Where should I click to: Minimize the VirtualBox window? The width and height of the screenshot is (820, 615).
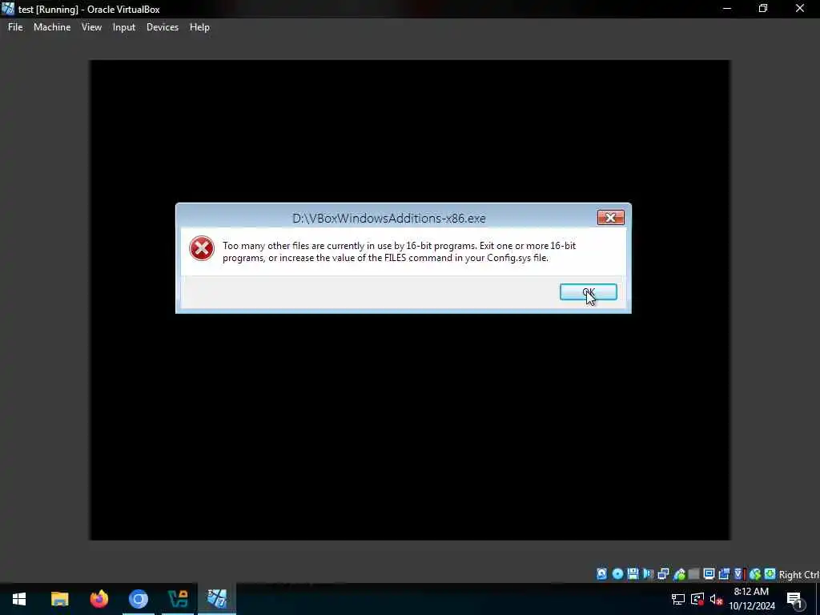tap(727, 8)
